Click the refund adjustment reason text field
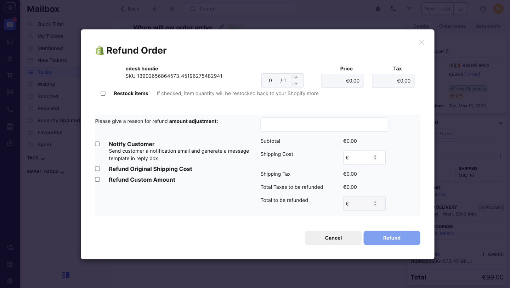 pos(324,125)
